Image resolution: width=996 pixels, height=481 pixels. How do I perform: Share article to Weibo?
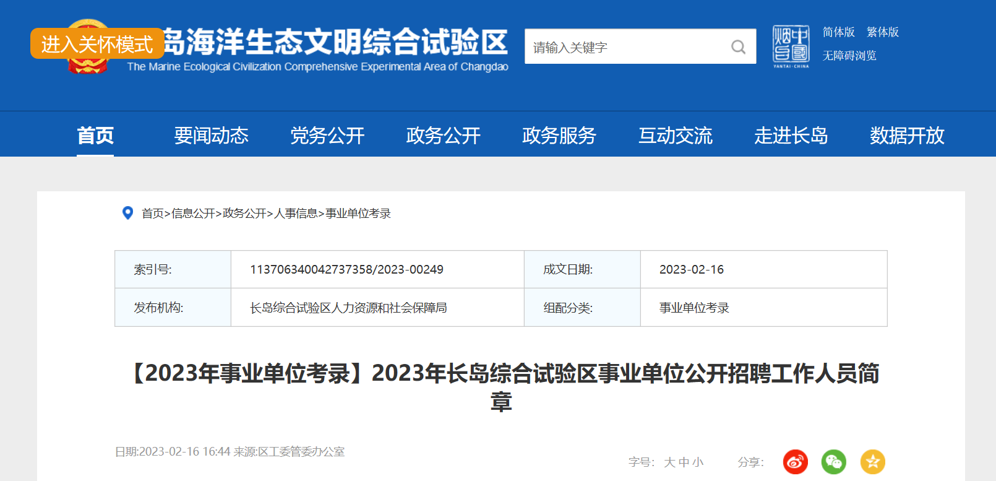point(796,462)
